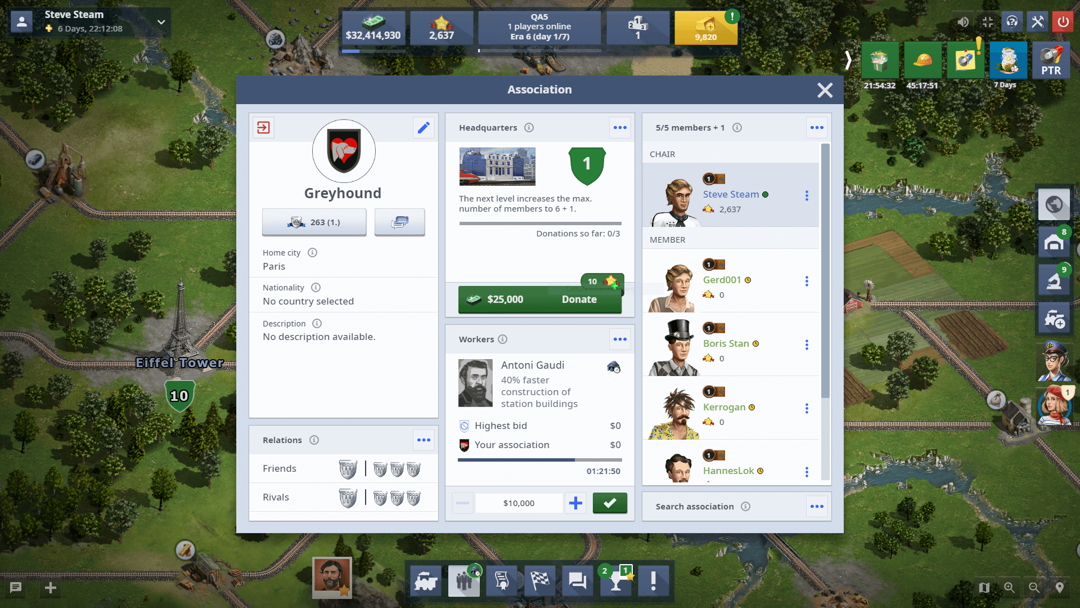Viewport: 1080px width, 608px height.
Task: Expand the Relations section options
Action: [424, 440]
